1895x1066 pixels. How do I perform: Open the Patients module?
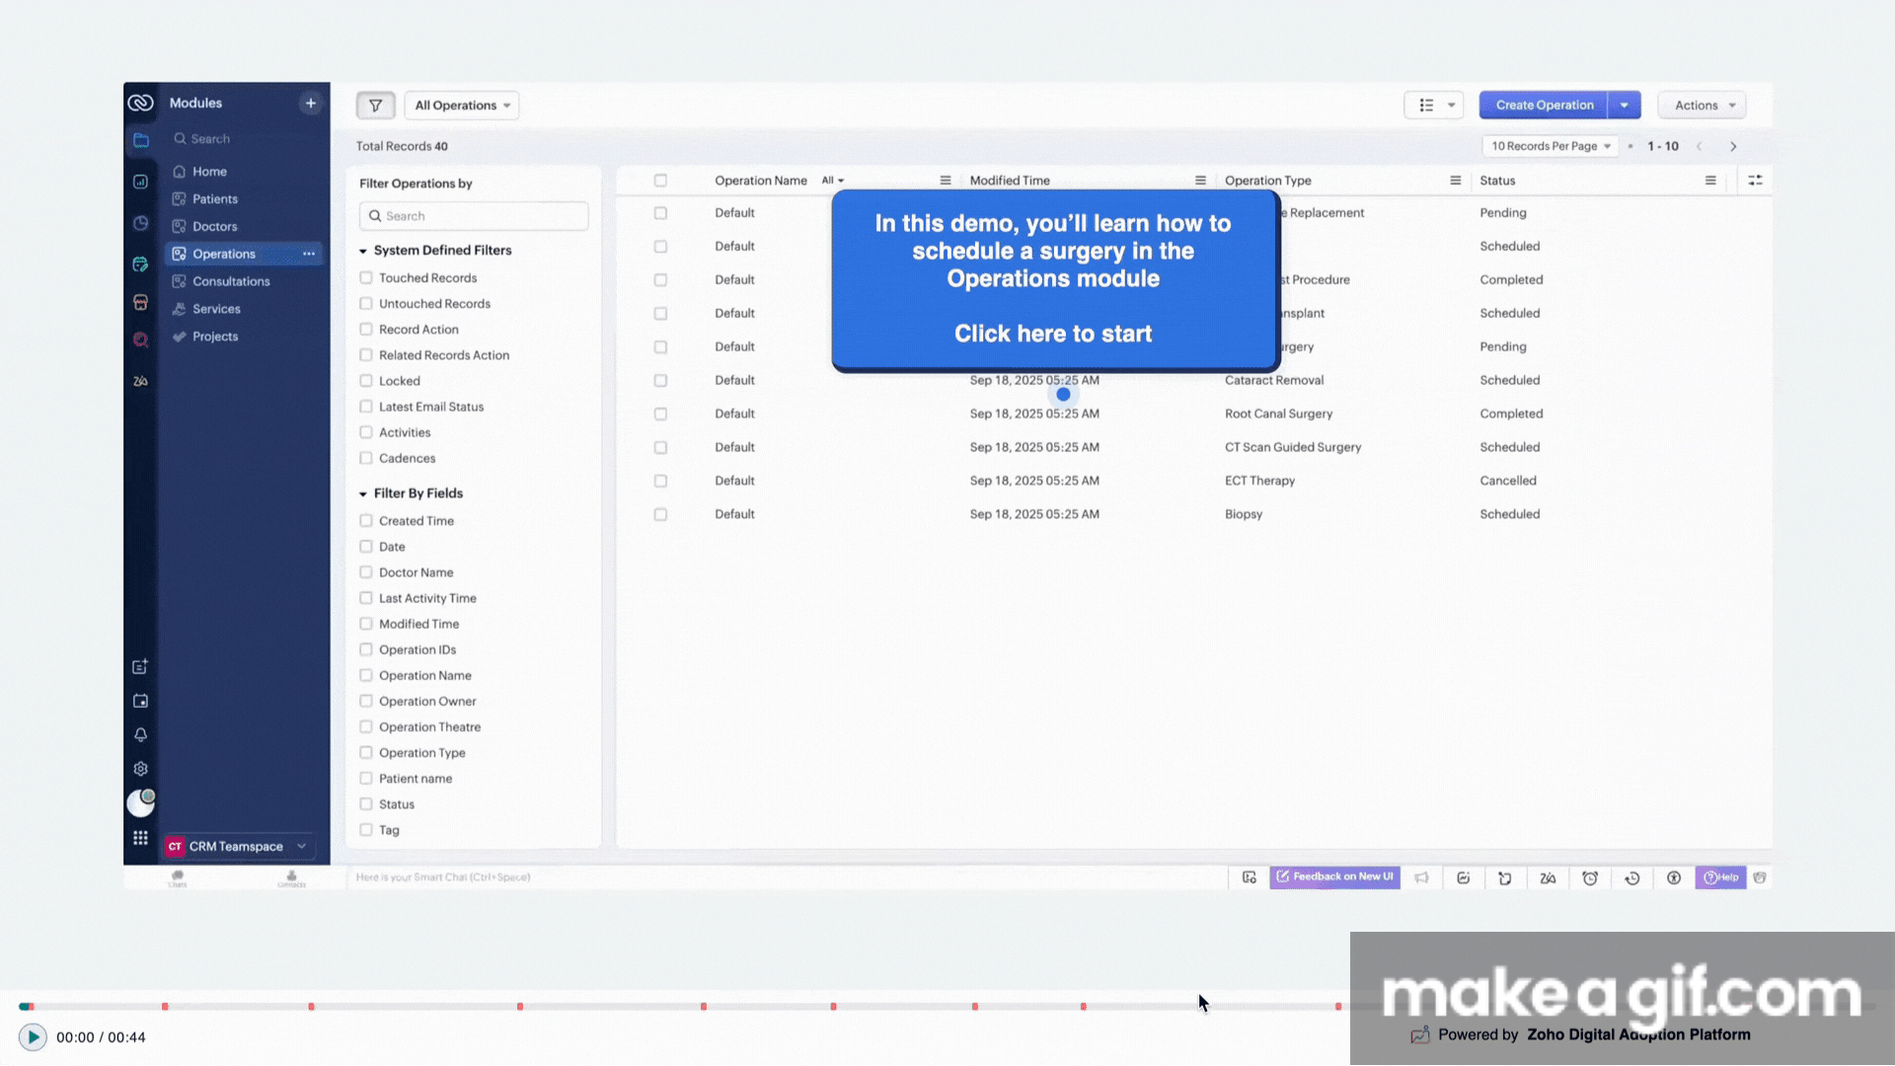[214, 199]
